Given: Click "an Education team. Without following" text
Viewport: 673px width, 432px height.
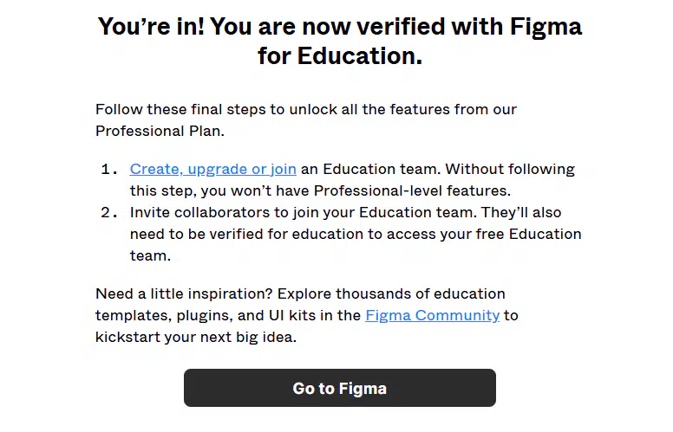Looking at the screenshot, I should coord(438,170).
